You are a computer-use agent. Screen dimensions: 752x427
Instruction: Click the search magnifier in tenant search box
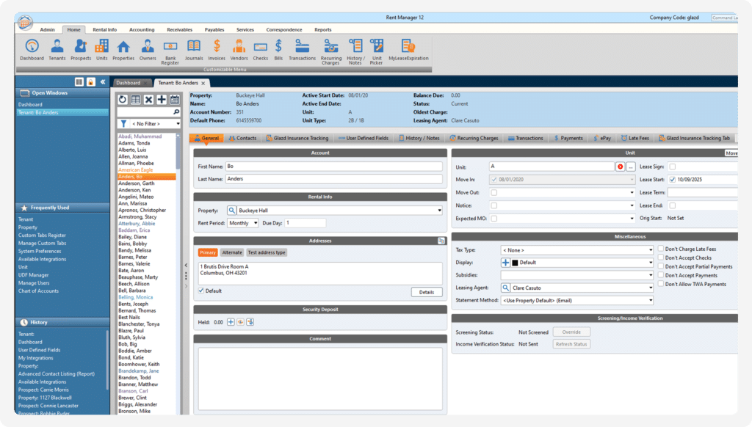click(176, 112)
